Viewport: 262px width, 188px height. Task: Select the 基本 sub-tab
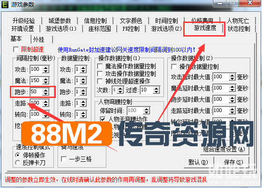point(16,38)
